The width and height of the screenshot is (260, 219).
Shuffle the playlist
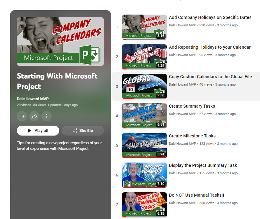pyautogui.click(x=83, y=130)
